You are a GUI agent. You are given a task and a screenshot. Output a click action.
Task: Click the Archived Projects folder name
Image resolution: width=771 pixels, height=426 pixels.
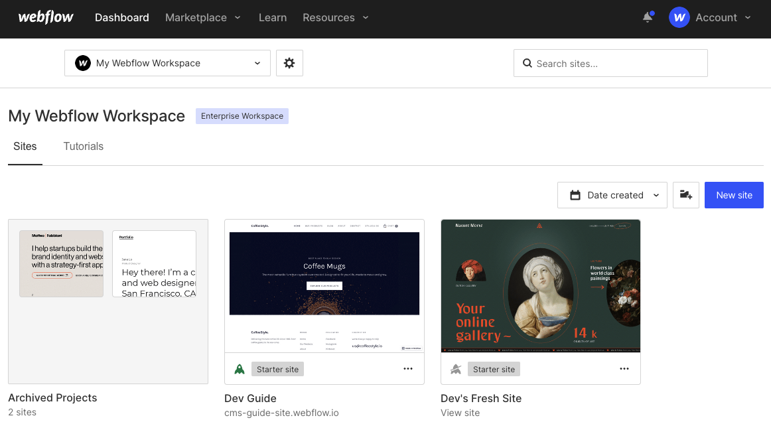(x=52, y=397)
